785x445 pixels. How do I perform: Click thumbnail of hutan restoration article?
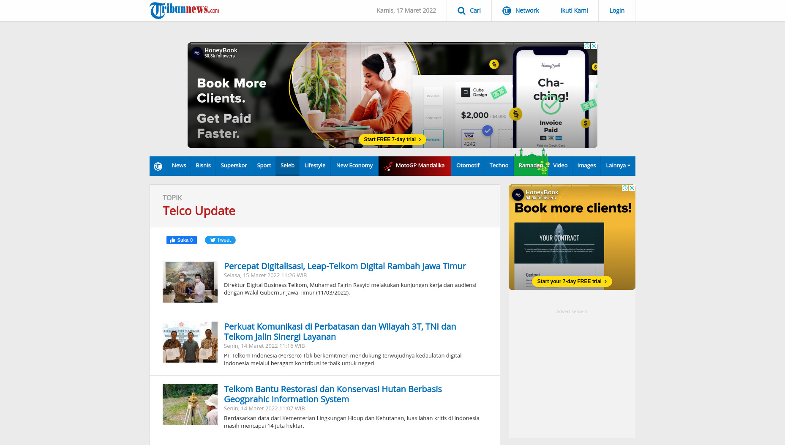pyautogui.click(x=190, y=405)
